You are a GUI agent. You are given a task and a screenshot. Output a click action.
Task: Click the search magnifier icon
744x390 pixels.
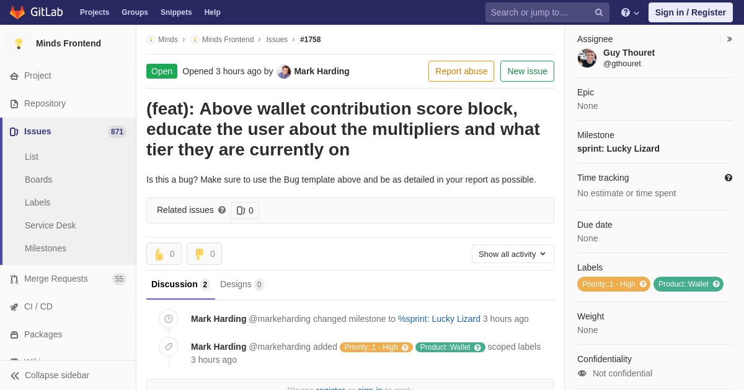pyautogui.click(x=598, y=12)
